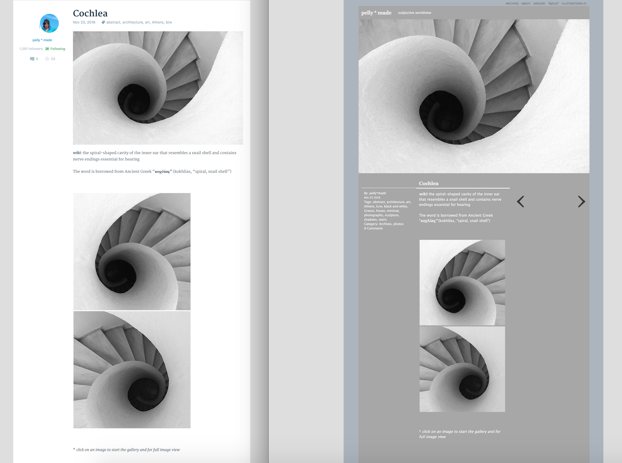
Task: Click the comments speech bubble icon
Action: 32,59
